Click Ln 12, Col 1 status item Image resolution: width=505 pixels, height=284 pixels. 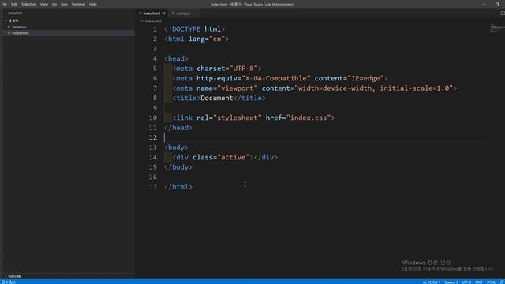pyautogui.click(x=432, y=282)
